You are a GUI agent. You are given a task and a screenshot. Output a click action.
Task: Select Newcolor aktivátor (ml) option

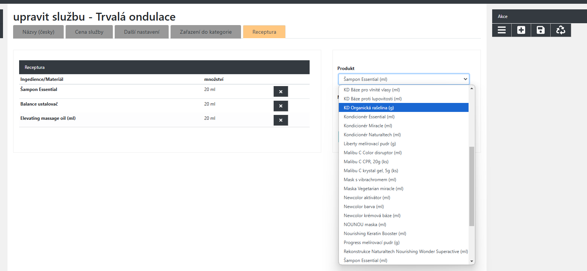pos(404,198)
